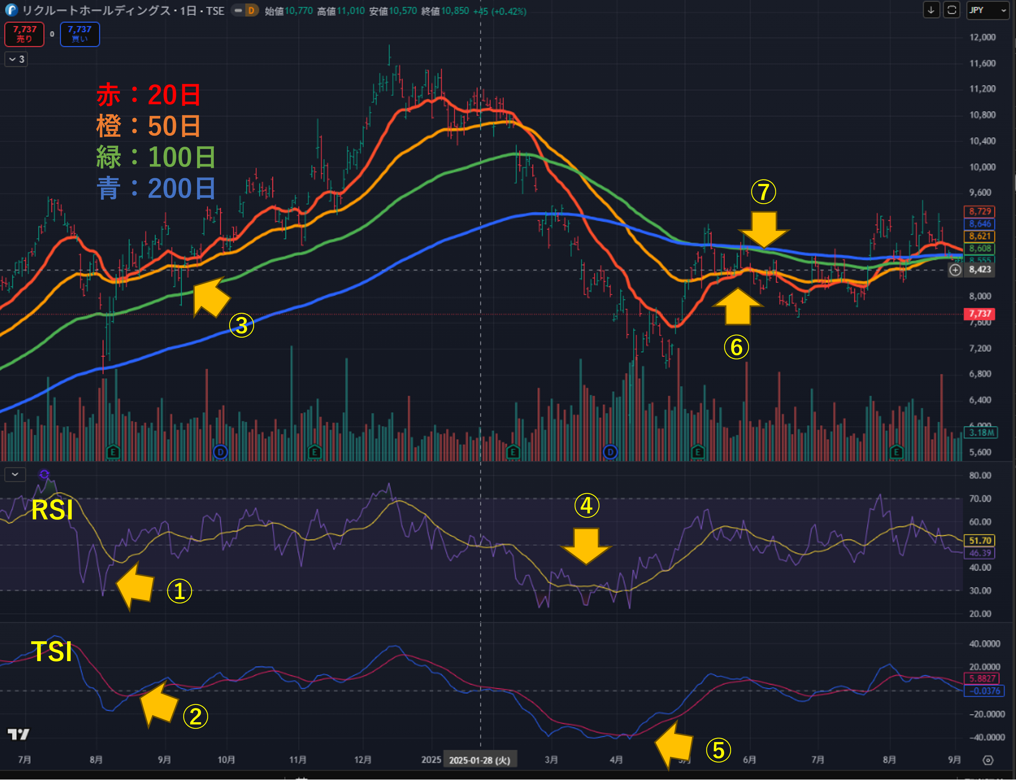This screenshot has height=783, width=1016.
Task: Click the Recruit Holdings 1日 TSE title text
Action: pos(123,11)
